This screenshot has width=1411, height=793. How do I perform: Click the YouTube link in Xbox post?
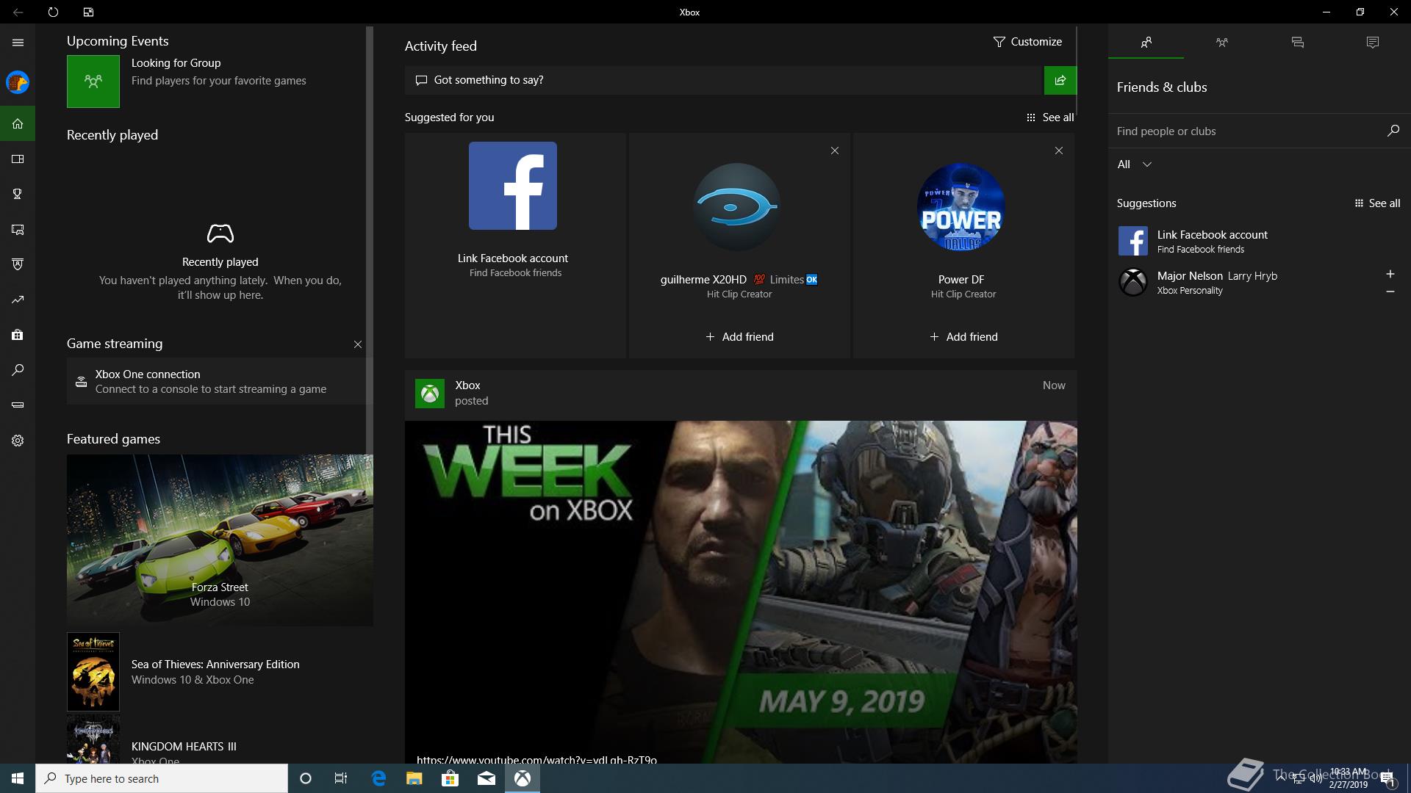(536, 759)
